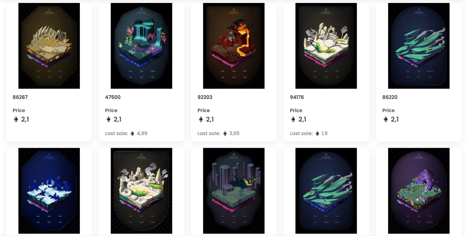
Task: Click the 94176 last sale value 1,9
Action: [x=325, y=133]
